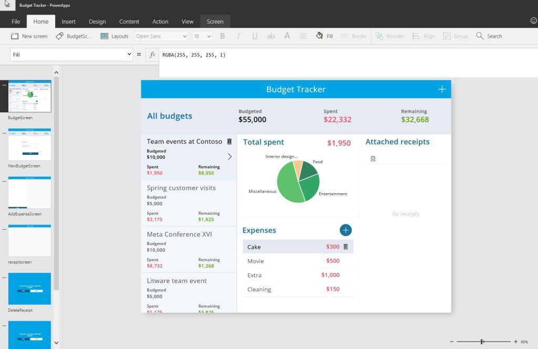Click the scroll down arrow of screens panel
This screenshot has height=349, width=538.
click(x=56, y=343)
